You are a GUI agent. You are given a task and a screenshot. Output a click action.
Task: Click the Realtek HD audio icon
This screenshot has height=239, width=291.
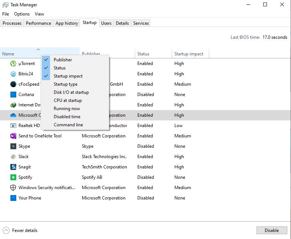[13, 126]
